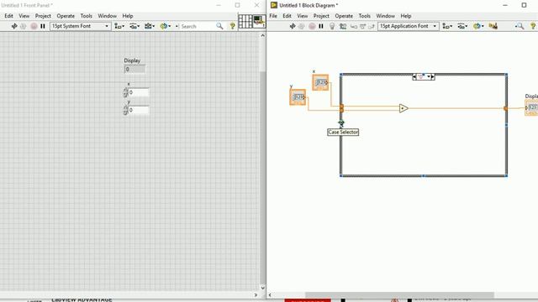The image size is (538, 302).
Task: Click Pause button in Block Diagram toolbar
Action: pos(321,26)
